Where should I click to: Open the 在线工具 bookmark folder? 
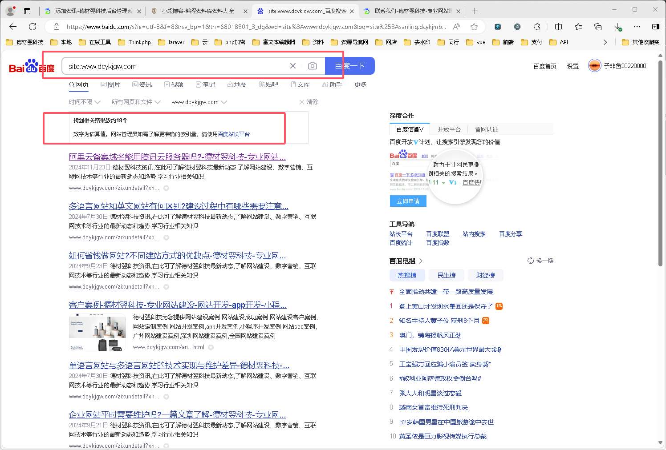[95, 42]
